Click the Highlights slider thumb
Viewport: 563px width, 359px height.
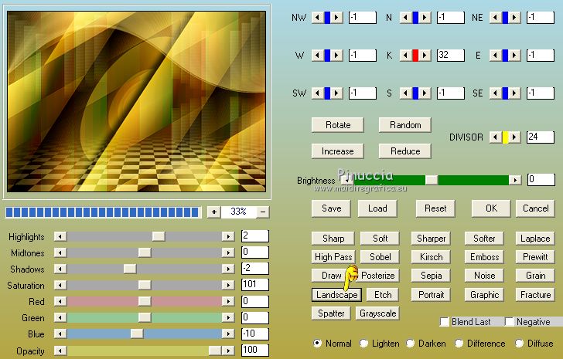click(159, 236)
